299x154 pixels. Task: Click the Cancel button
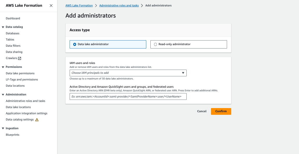point(202,111)
